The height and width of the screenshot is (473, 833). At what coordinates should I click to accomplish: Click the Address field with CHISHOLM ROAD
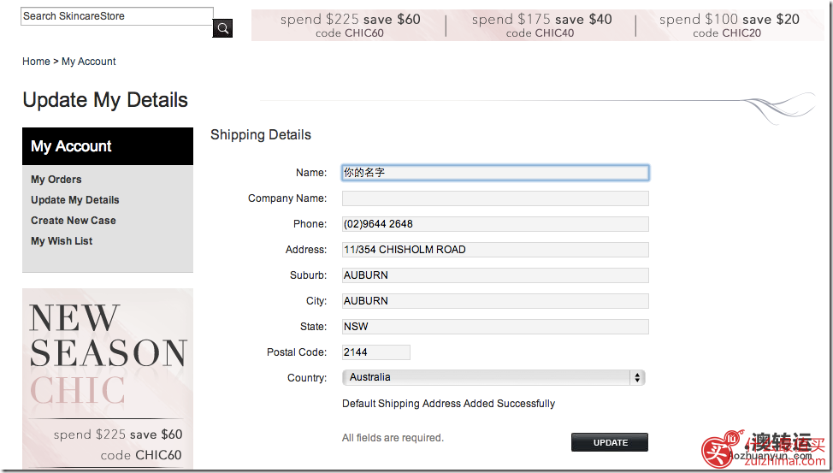coord(495,249)
